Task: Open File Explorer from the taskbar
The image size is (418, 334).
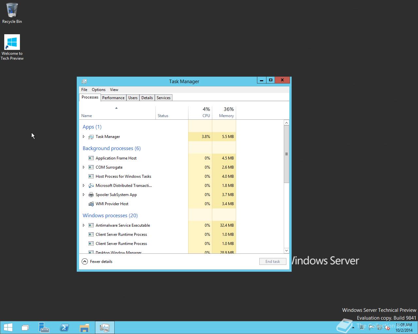Action: [x=84, y=327]
